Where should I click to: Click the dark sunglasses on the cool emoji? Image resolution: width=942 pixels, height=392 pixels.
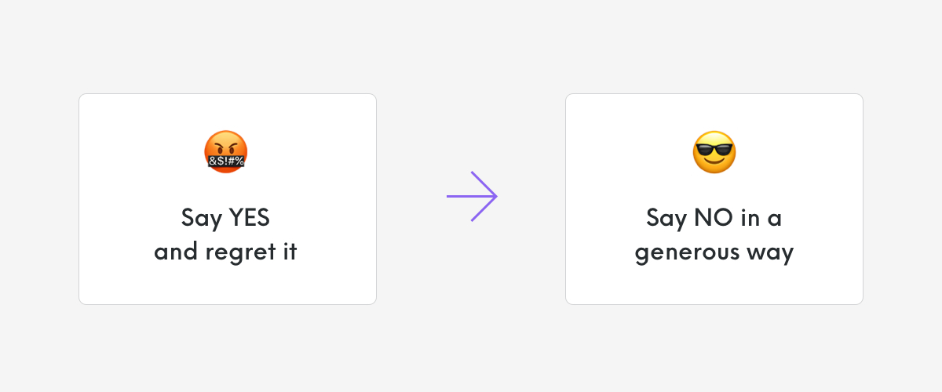[x=714, y=147]
